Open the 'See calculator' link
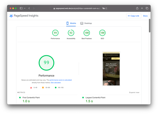The height and width of the screenshot is (114, 158). tap(56, 83)
